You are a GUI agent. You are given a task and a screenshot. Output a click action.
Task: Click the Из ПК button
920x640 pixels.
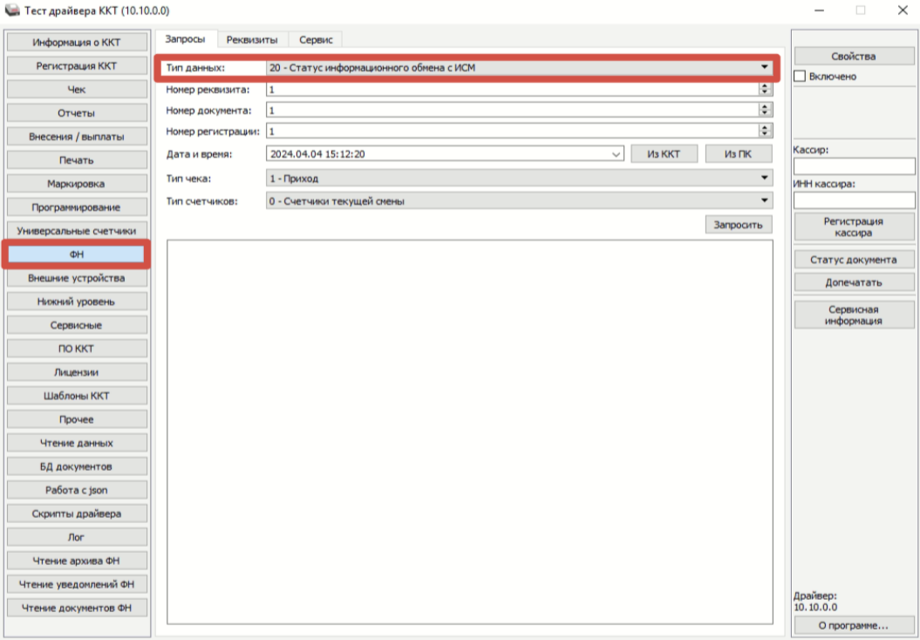(x=739, y=154)
